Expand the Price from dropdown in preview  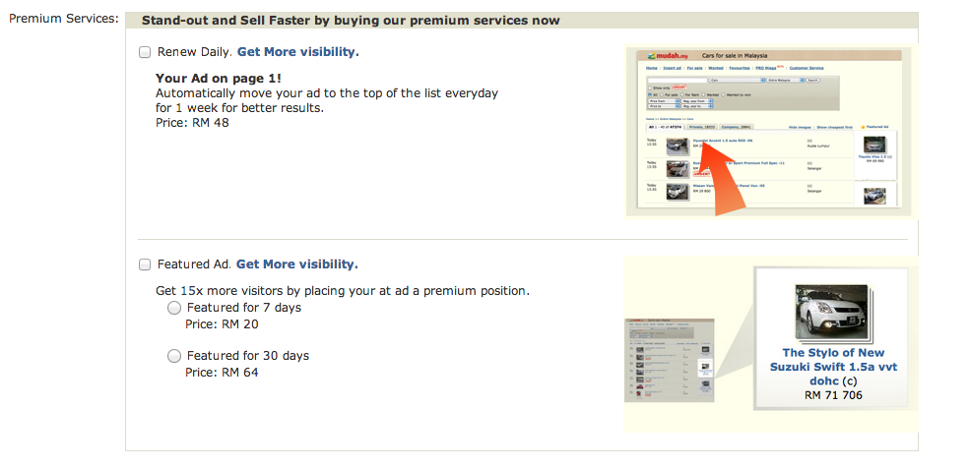[x=664, y=101]
